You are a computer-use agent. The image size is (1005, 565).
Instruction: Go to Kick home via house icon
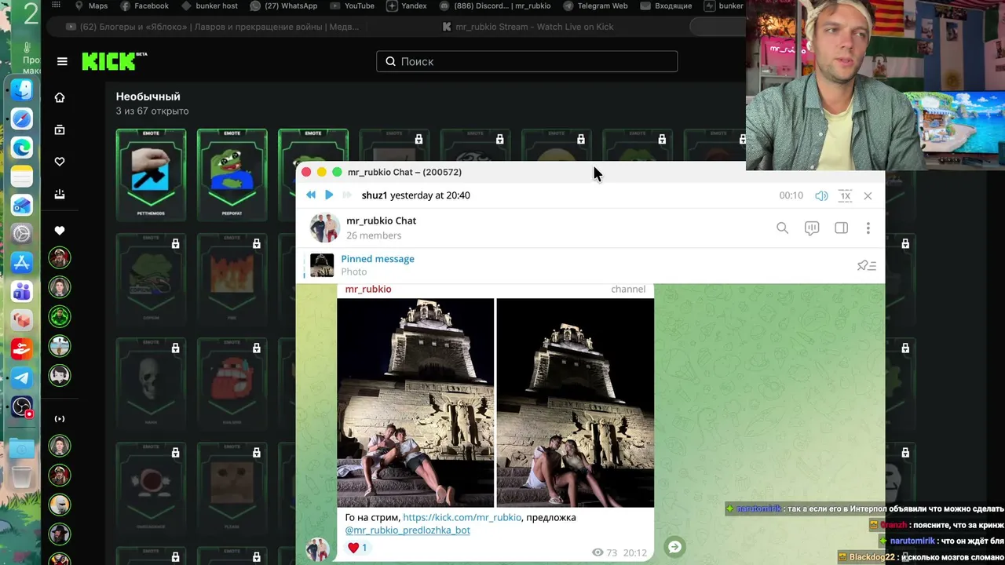(x=60, y=97)
